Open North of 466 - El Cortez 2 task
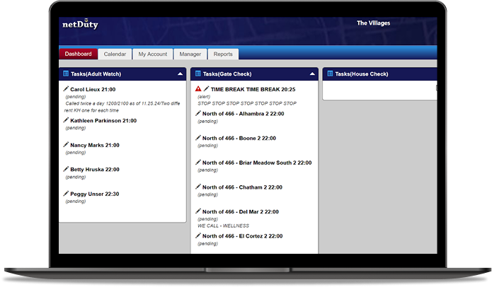This screenshot has width=492, height=287. [x=243, y=236]
